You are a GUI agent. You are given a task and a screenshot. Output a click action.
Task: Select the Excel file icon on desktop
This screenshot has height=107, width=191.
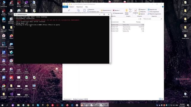(x=26, y=78)
